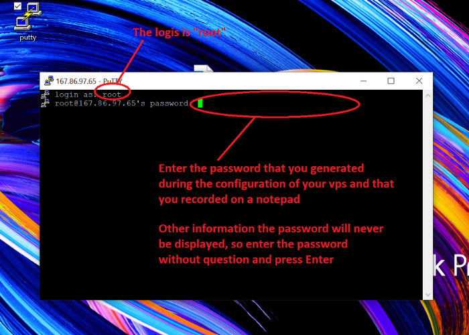Click the "root@167.86.97.65's password" prompt text
The image size is (469, 335).
pos(121,103)
